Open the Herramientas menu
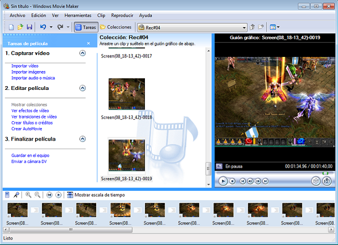Image resolution: width=338 pixels, height=245 pixels. point(78,16)
